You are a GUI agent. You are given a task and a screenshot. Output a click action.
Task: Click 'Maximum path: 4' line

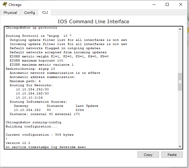[25, 81]
